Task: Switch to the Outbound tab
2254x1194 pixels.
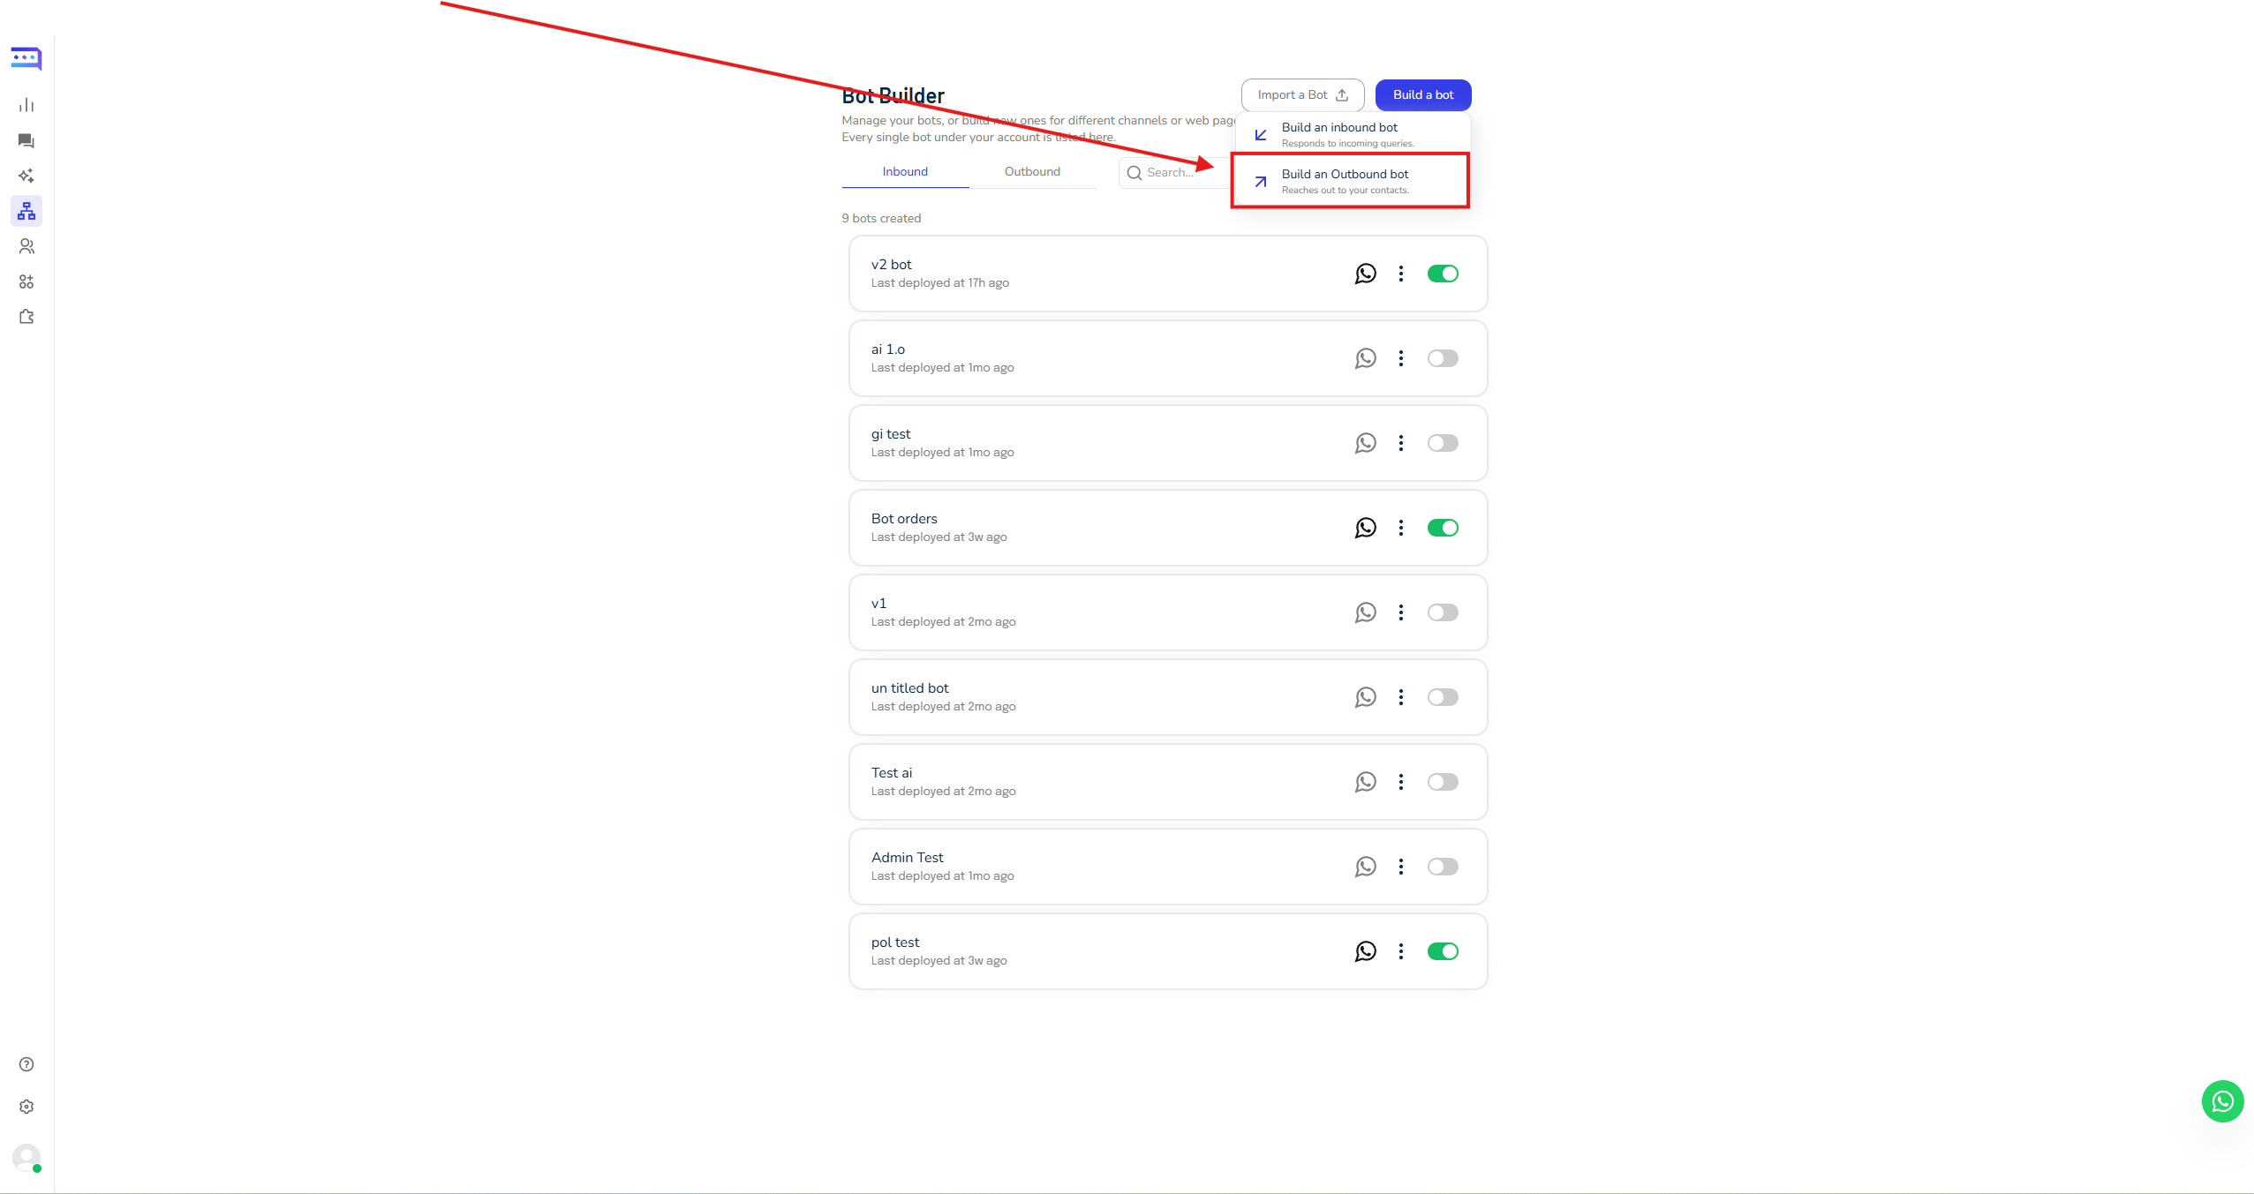Action: tap(1032, 171)
